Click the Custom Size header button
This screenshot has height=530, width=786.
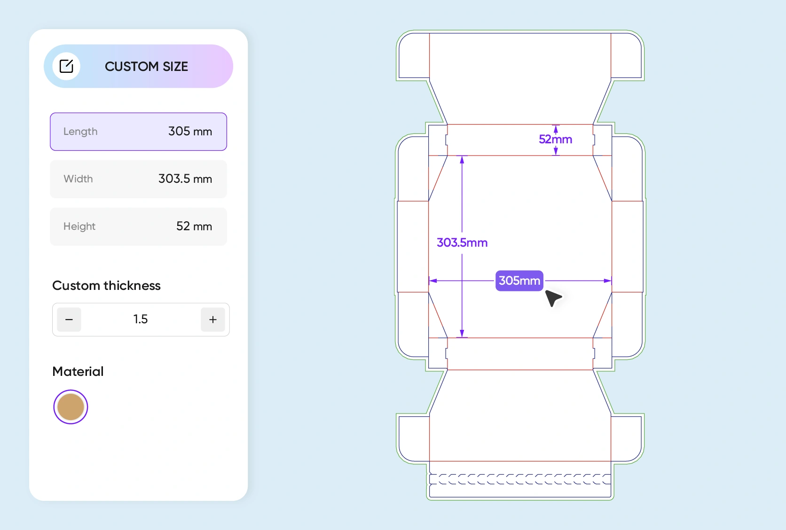pyautogui.click(x=138, y=66)
